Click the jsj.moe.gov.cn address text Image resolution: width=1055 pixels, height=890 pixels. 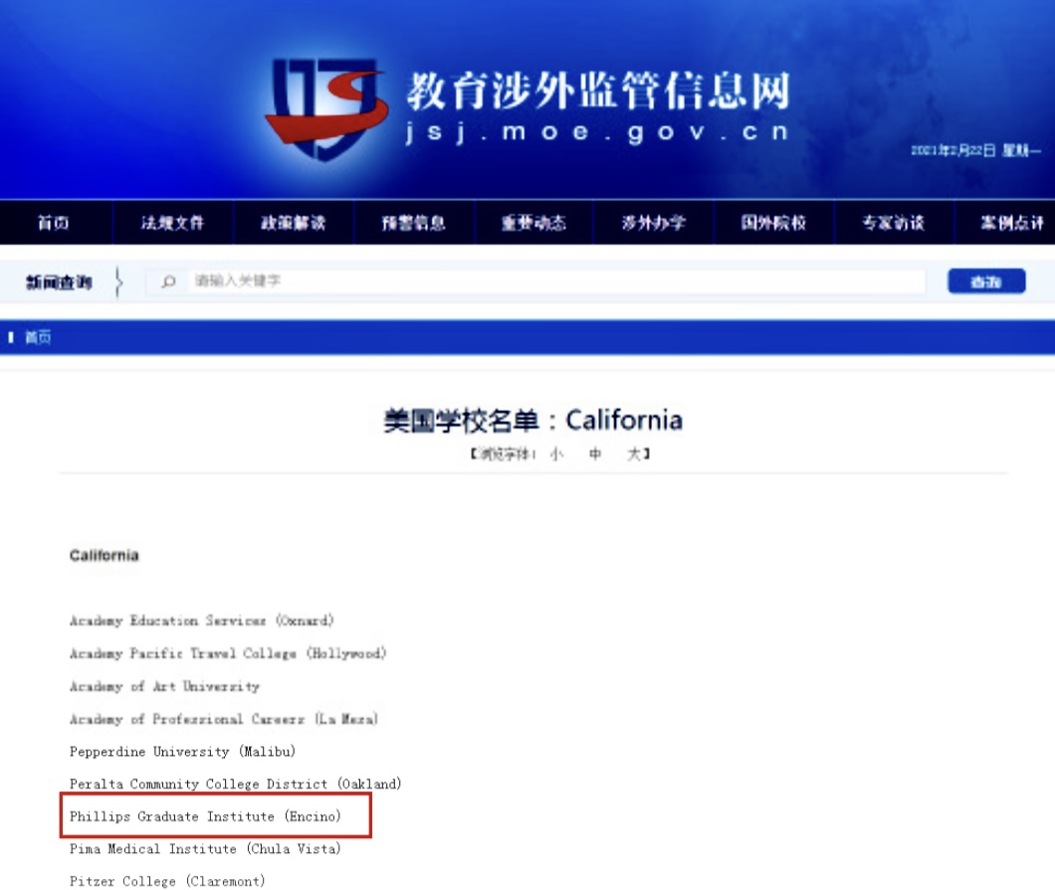597,132
